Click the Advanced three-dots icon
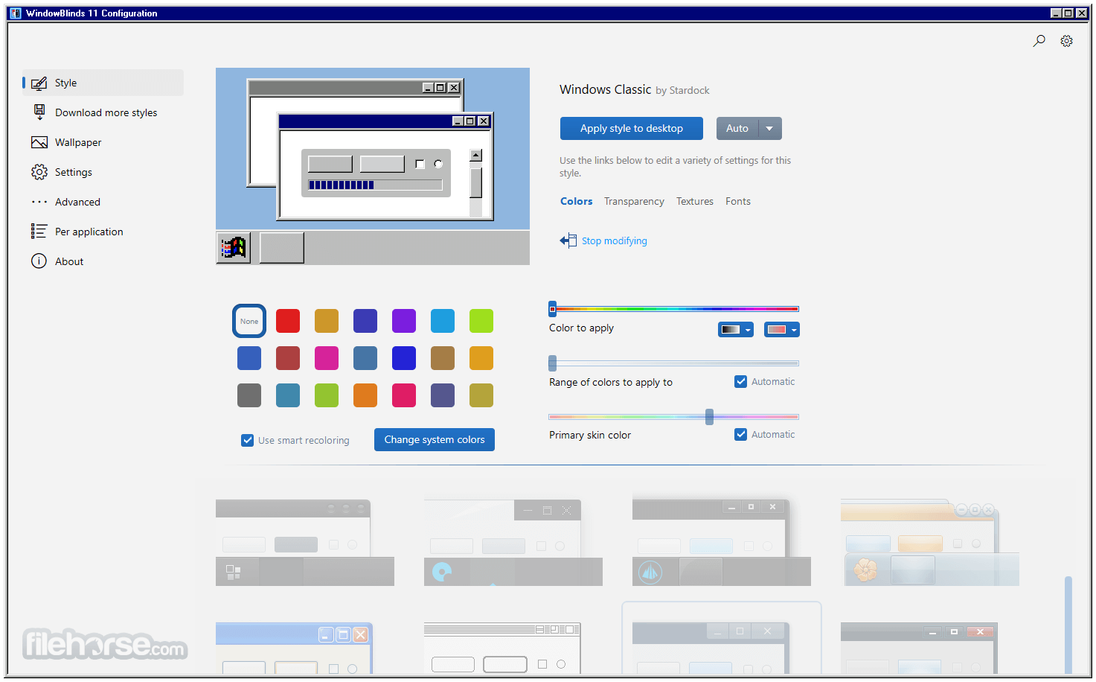This screenshot has height=682, width=1096. [39, 202]
